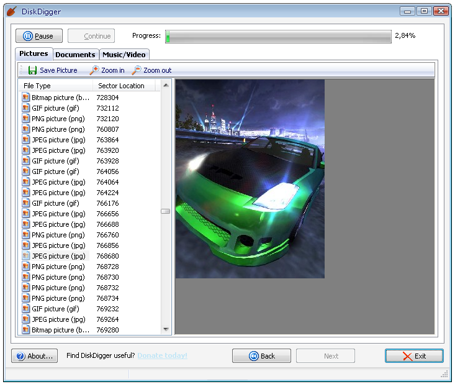
Task: Switch to the Documents tab
Action: [x=75, y=55]
